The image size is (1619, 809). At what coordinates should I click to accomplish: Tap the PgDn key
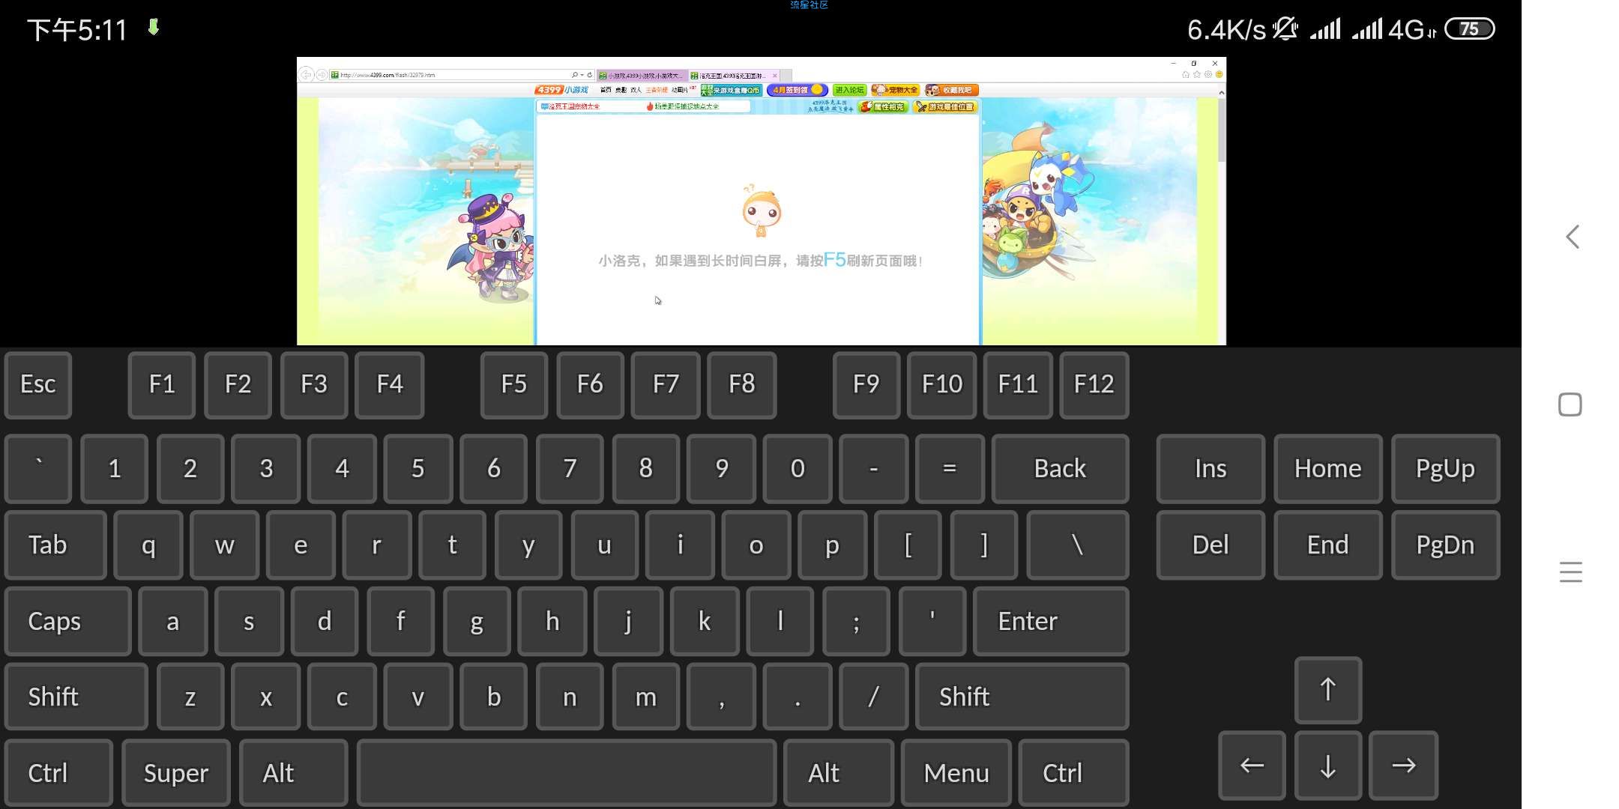click(1445, 545)
